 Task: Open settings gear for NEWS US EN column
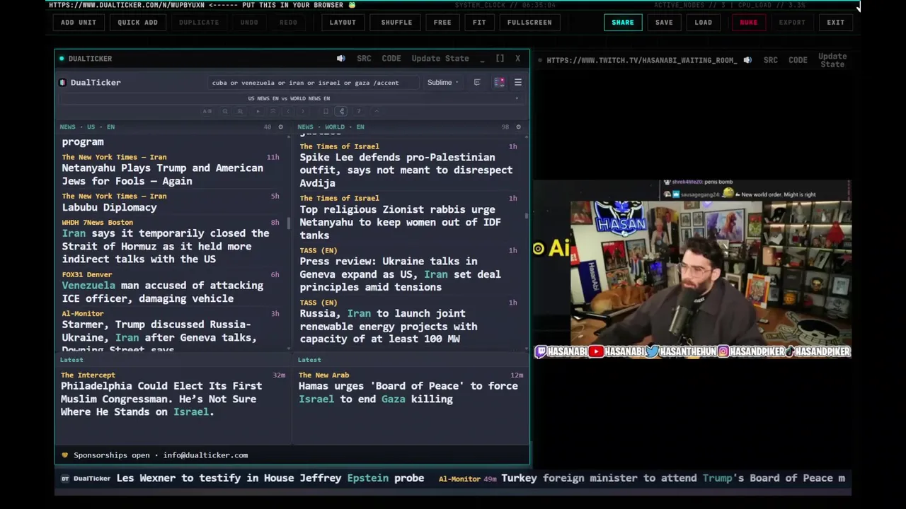coord(280,127)
